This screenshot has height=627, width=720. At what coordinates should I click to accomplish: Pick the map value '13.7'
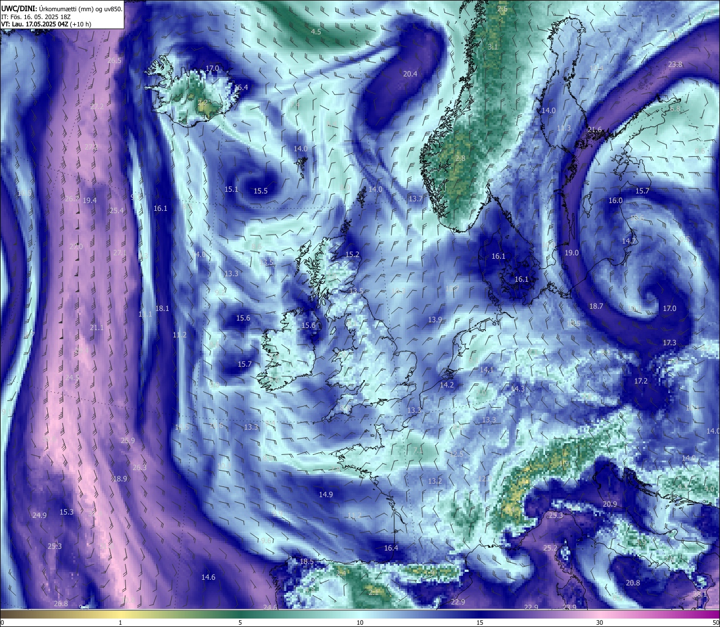(415, 199)
